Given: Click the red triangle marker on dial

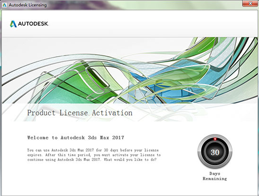Looking at the screenshot, I should (x=215, y=139).
